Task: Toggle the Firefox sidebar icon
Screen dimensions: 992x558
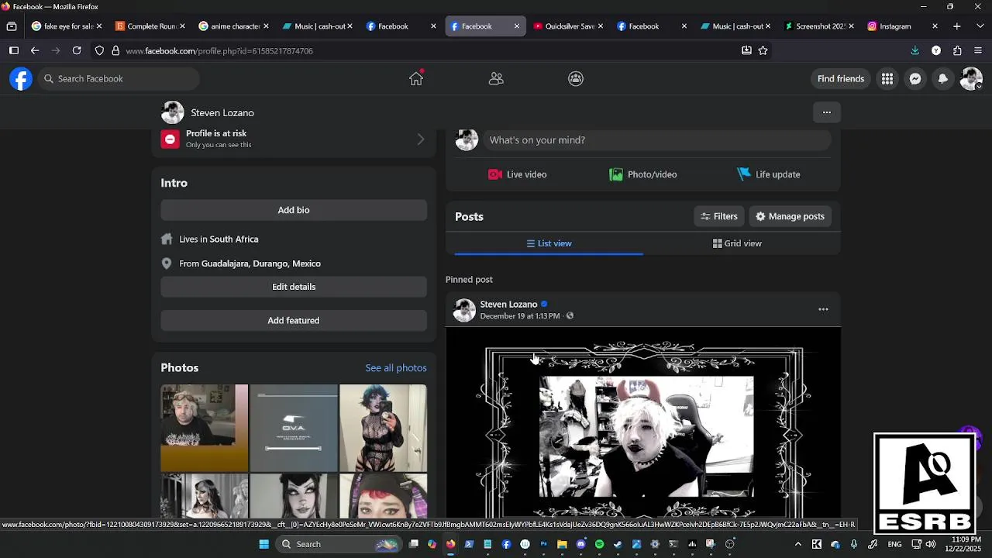Action: coord(13,50)
